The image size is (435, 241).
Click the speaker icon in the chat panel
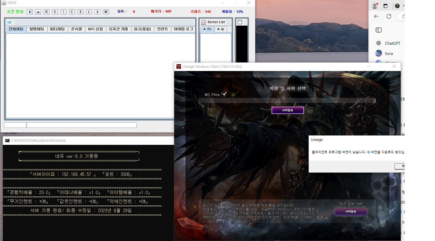click(9, 22)
